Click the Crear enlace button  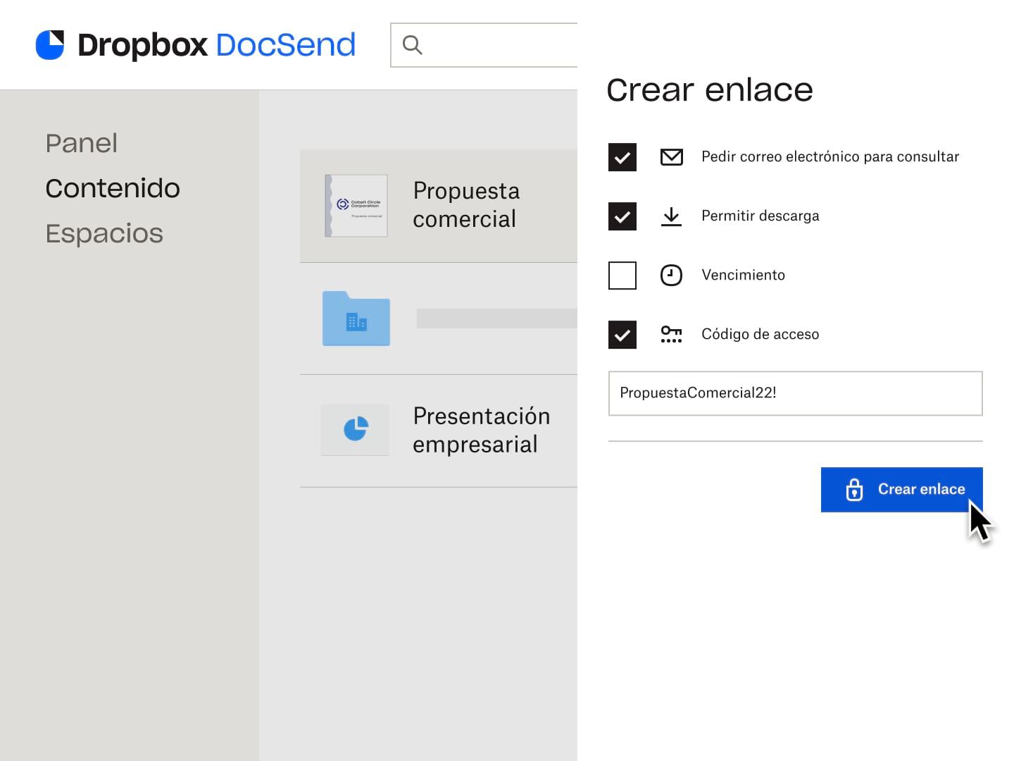point(901,490)
